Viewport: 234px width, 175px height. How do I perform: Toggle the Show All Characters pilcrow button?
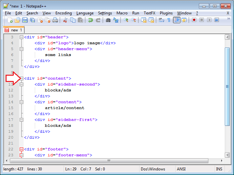pos(169,20)
